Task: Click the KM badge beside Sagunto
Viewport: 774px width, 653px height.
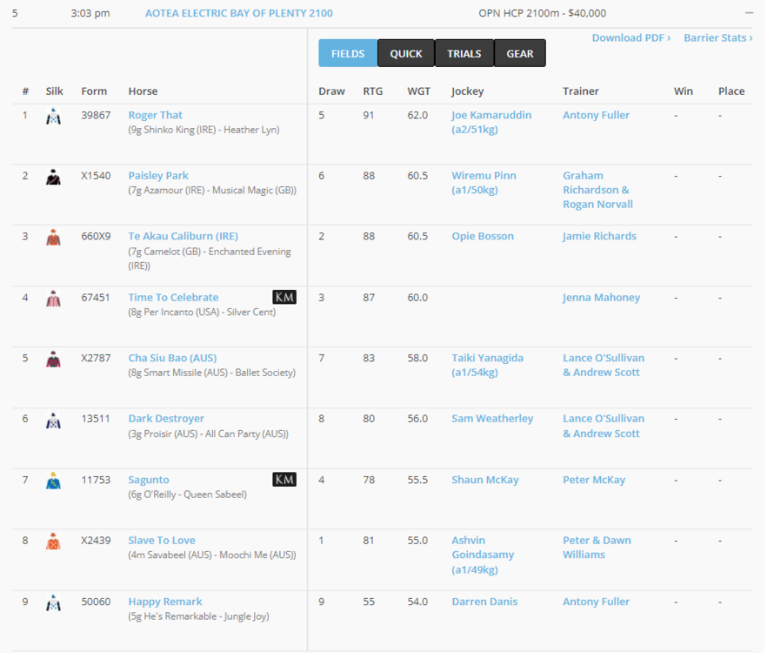Action: [x=284, y=480]
